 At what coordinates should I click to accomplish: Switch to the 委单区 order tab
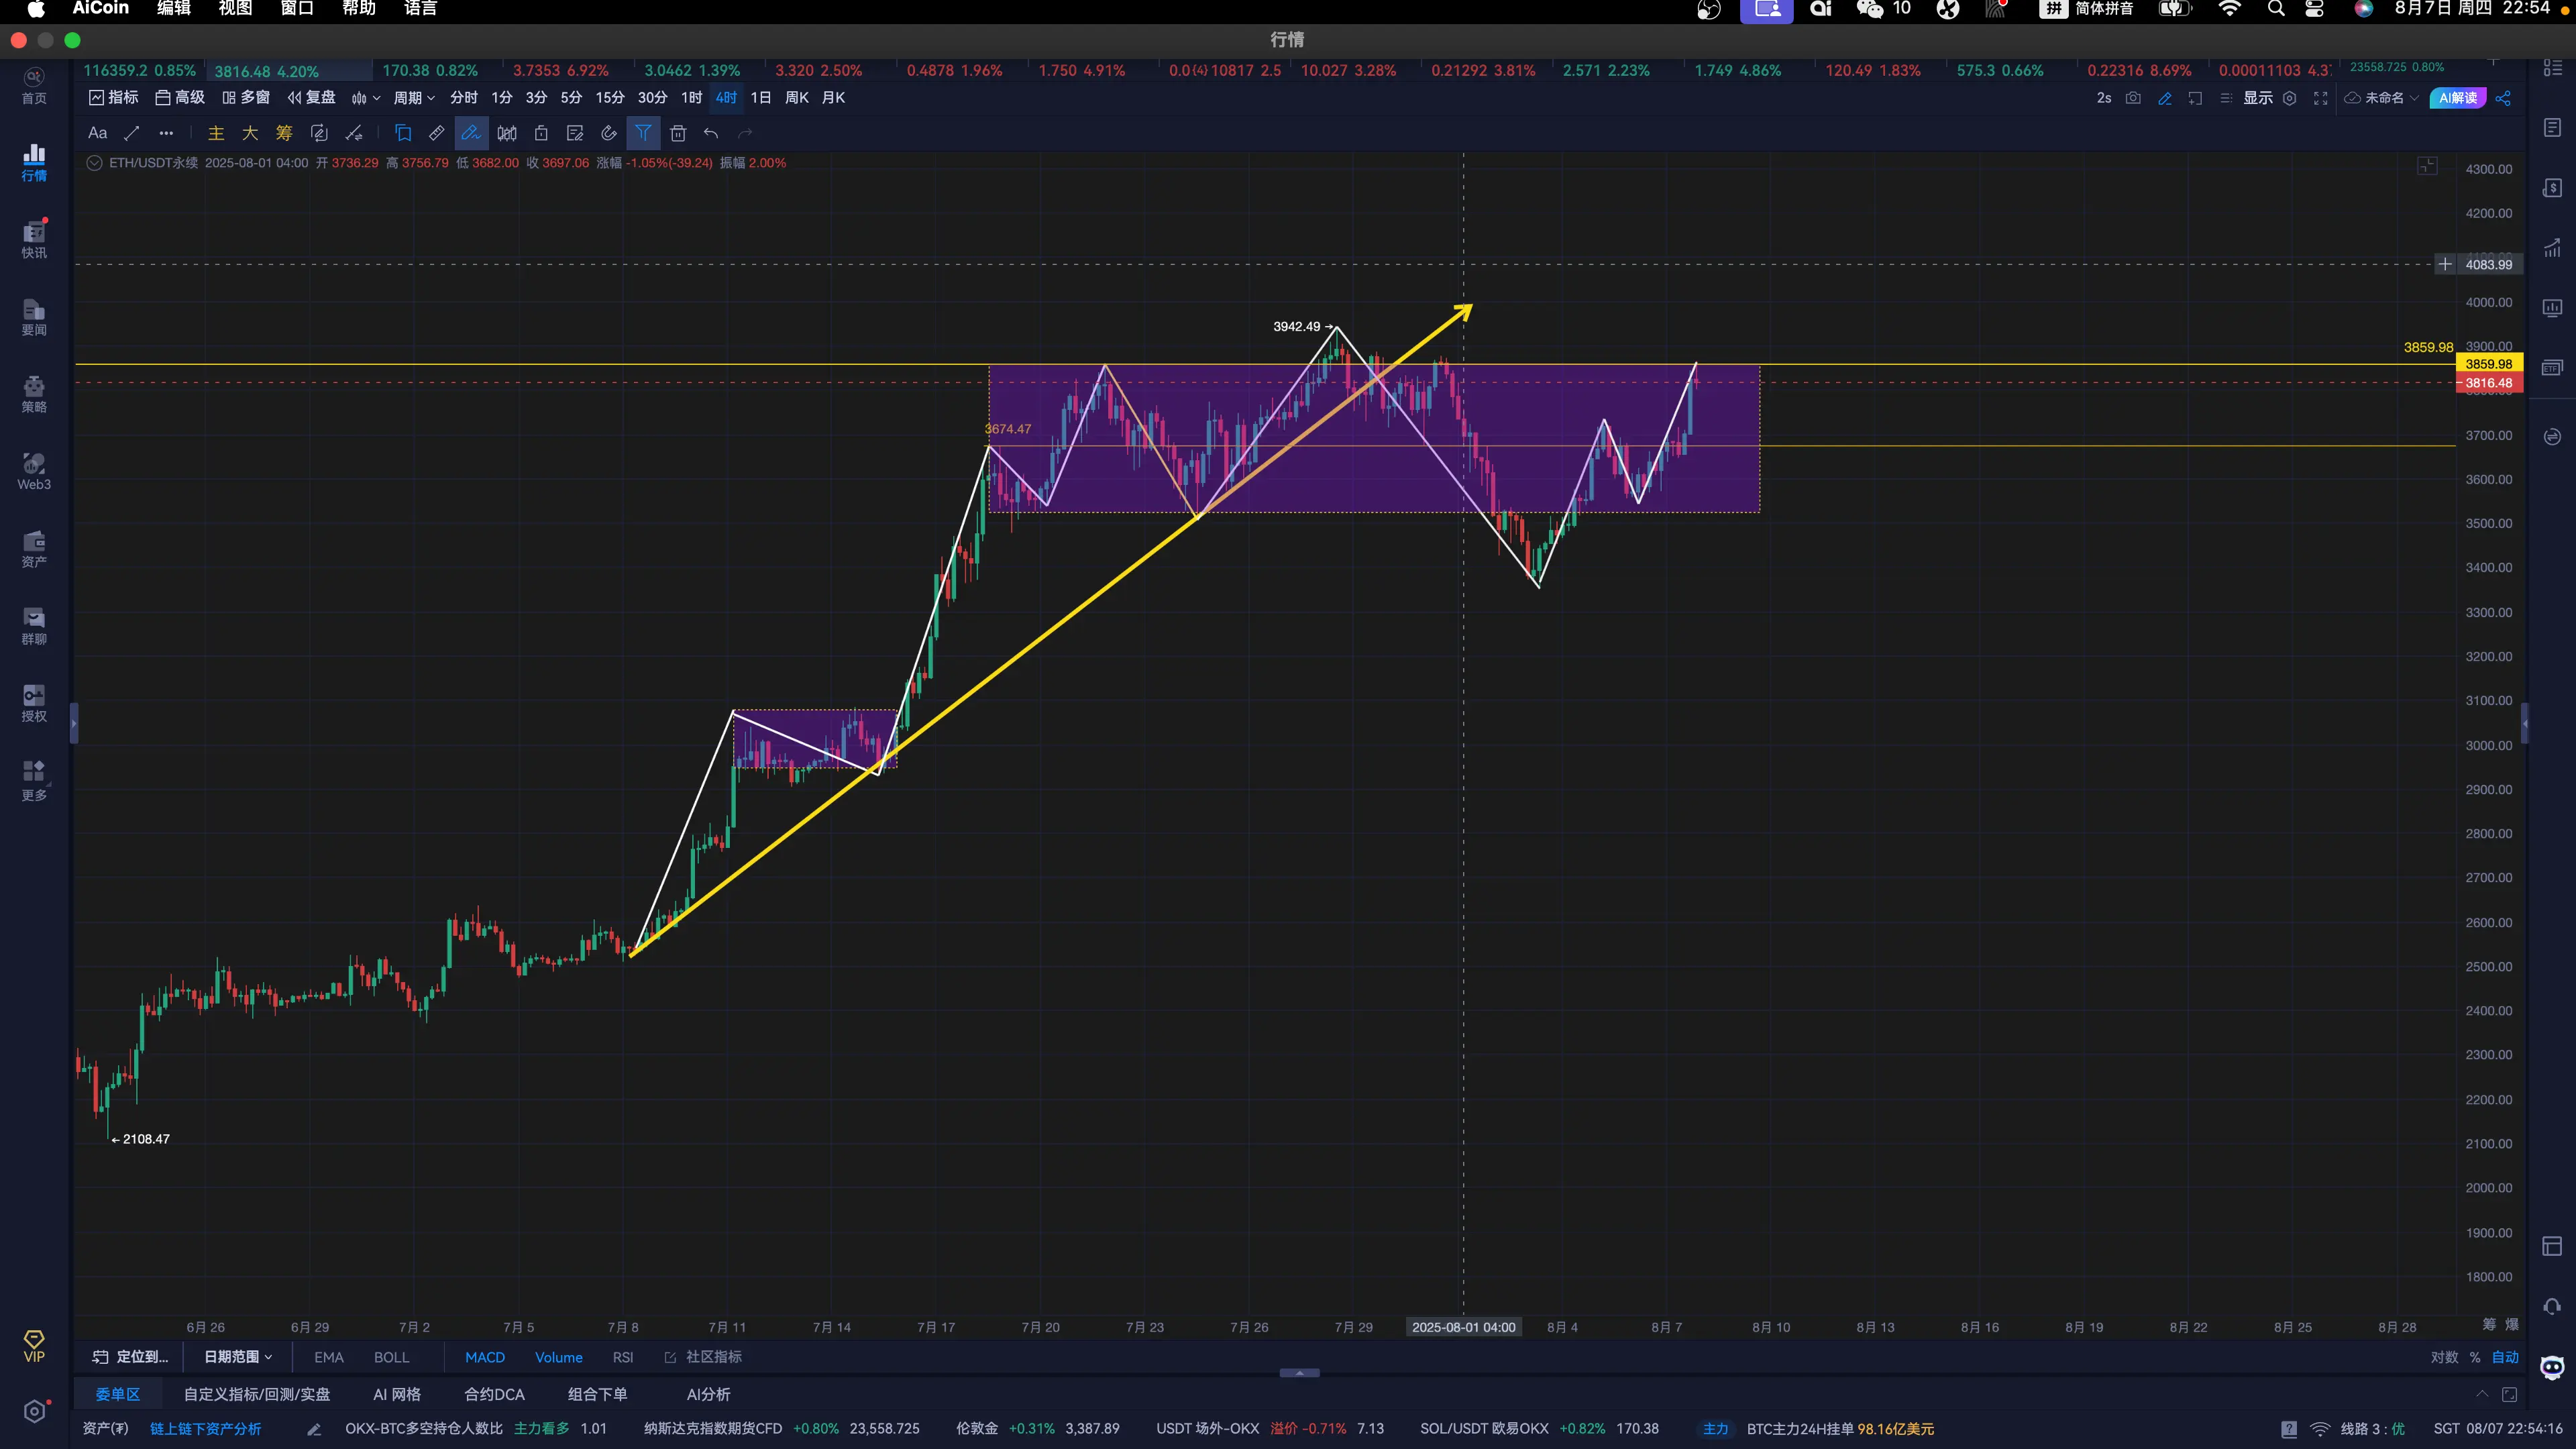click(117, 1394)
